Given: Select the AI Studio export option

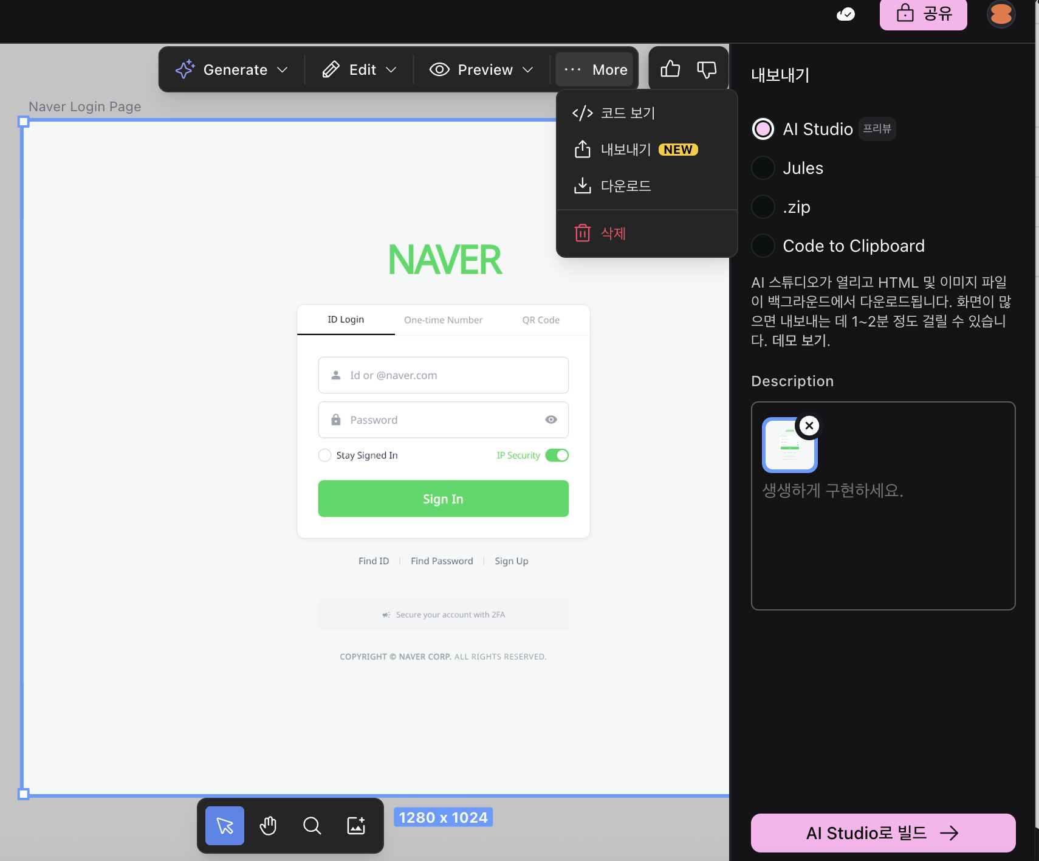Looking at the screenshot, I should click(x=763, y=129).
